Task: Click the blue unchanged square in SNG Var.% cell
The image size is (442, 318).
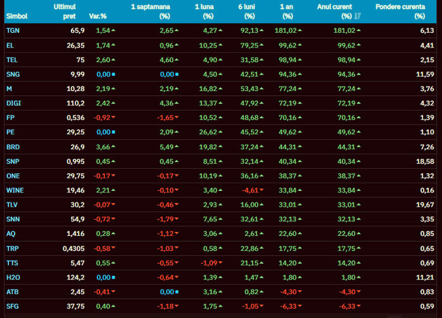Action: pos(113,74)
